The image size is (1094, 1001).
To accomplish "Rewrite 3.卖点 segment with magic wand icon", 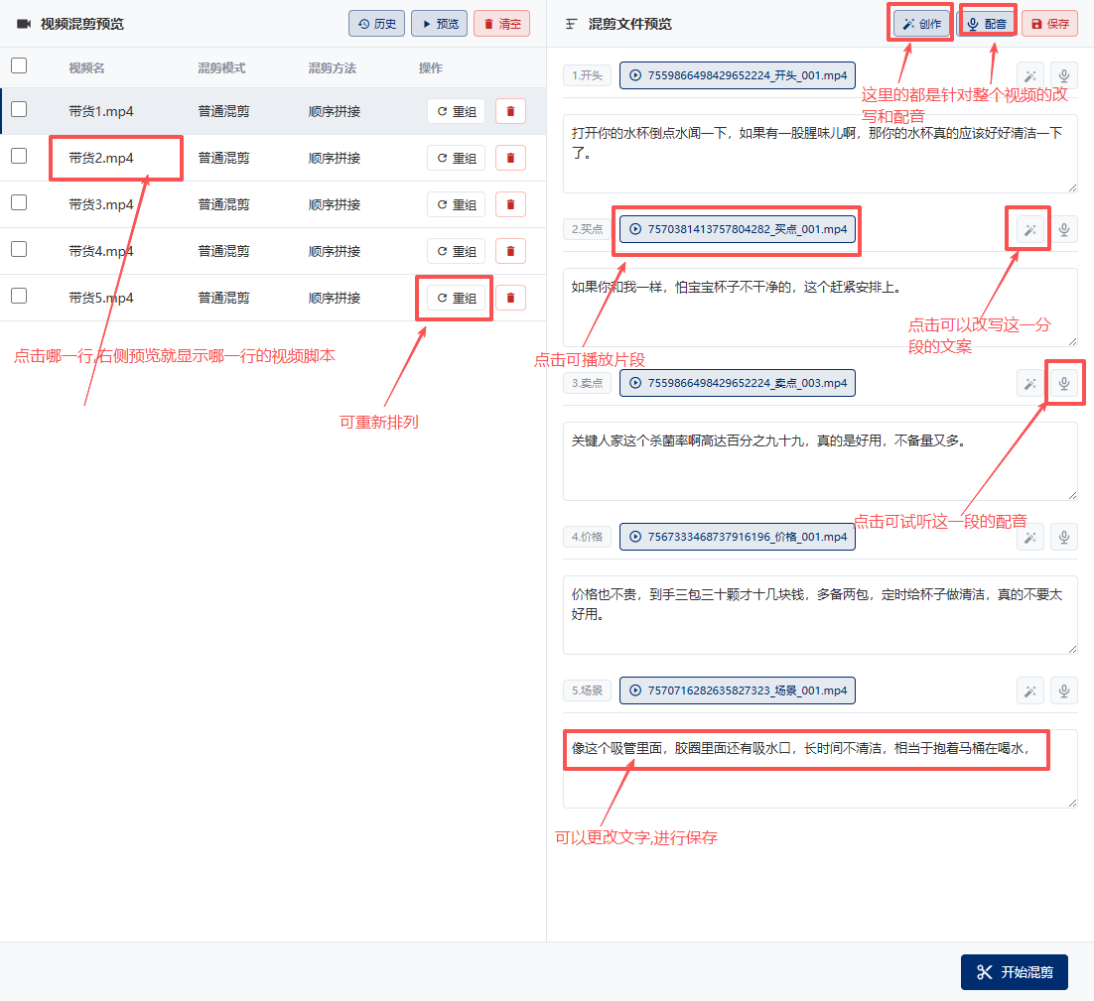I will (x=1029, y=383).
